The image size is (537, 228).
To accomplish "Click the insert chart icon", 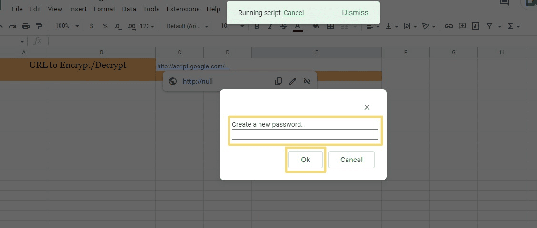I will (x=475, y=26).
